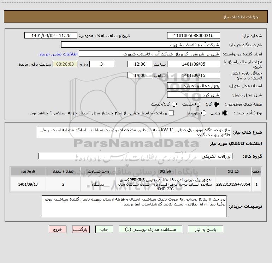
Task: Click the buyer organization name field
Action: tap(141, 45)
